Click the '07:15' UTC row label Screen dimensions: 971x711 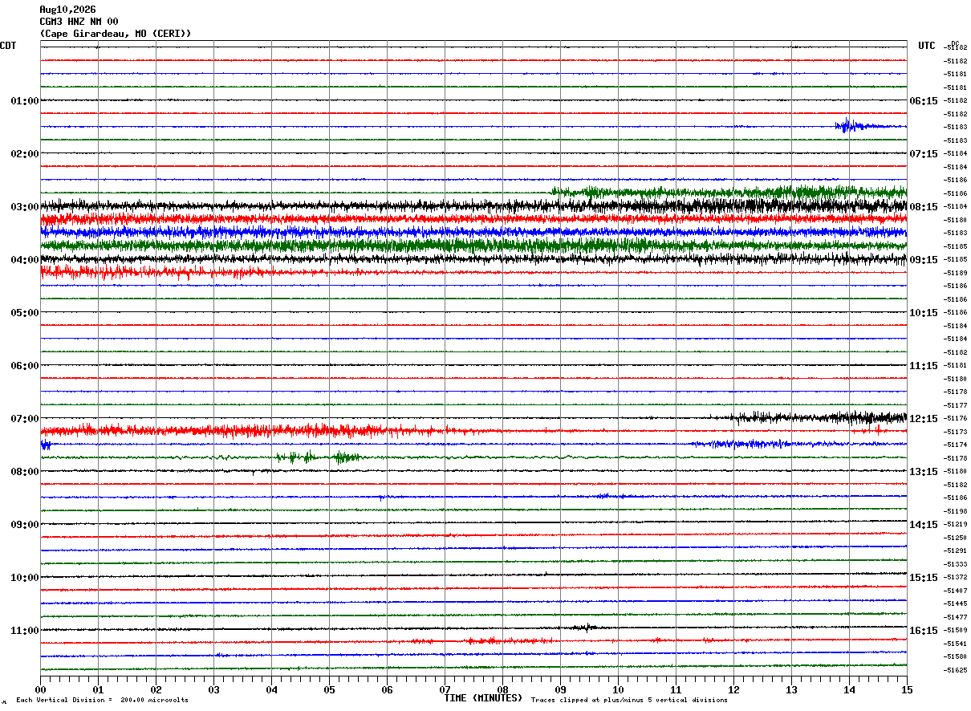click(924, 154)
